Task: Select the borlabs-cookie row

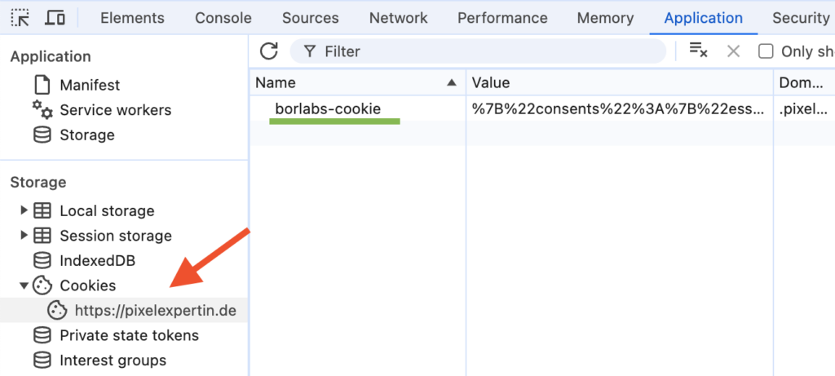Action: pos(328,108)
